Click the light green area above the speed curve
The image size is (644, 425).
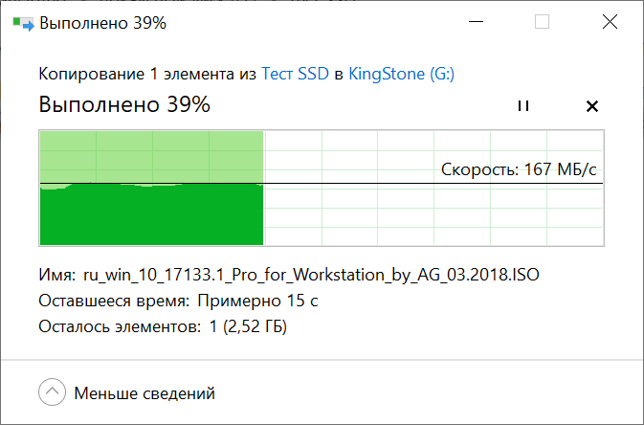pyautogui.click(x=151, y=155)
